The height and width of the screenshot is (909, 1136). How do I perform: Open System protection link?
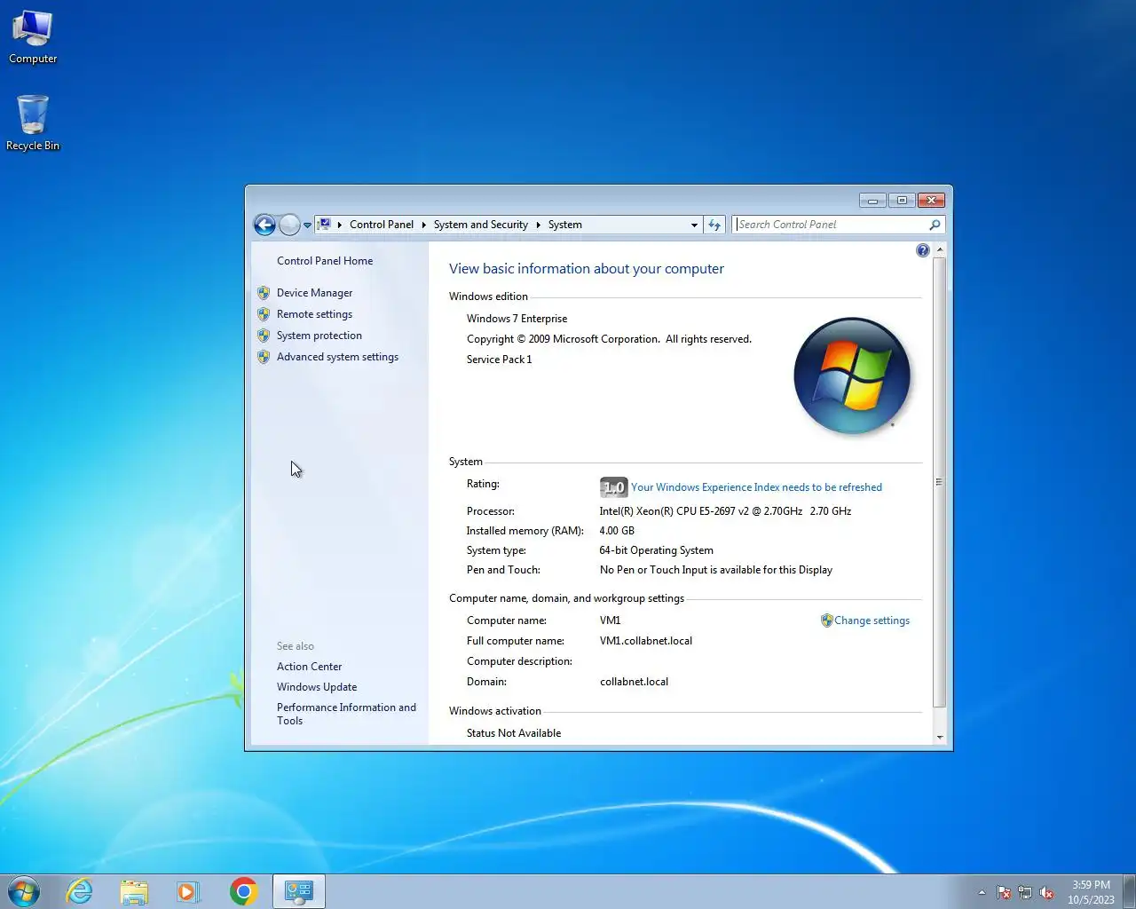(319, 336)
